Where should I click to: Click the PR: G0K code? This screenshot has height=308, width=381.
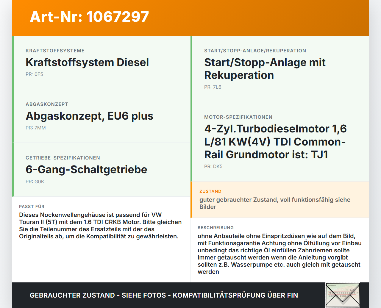pyautogui.click(x=35, y=182)
